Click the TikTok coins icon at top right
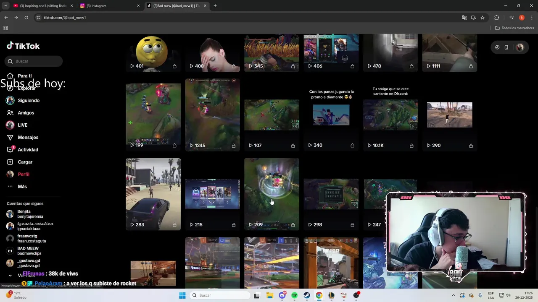538x302 pixels. point(497,47)
